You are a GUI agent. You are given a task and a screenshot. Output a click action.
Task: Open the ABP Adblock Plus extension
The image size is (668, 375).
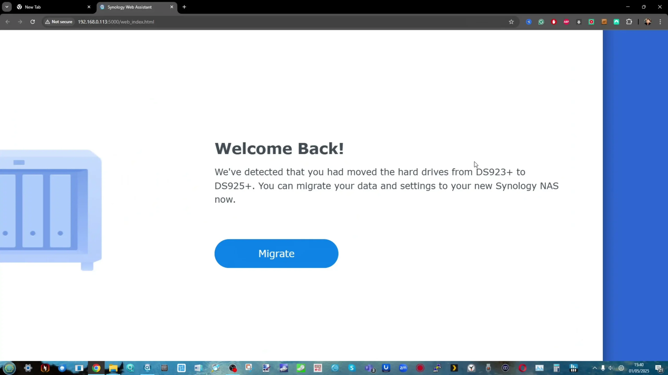coord(566,22)
